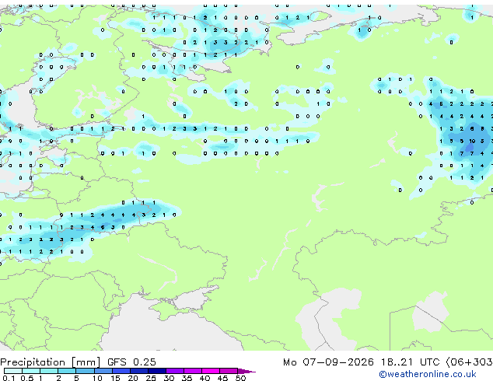The image size is (493, 381).
Task: Select legend swatch between 20 and 25
Action: coord(139,371)
